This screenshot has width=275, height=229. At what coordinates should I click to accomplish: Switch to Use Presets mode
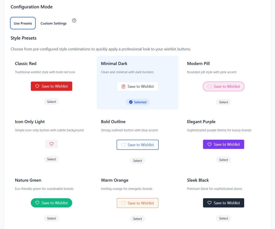coord(23,23)
